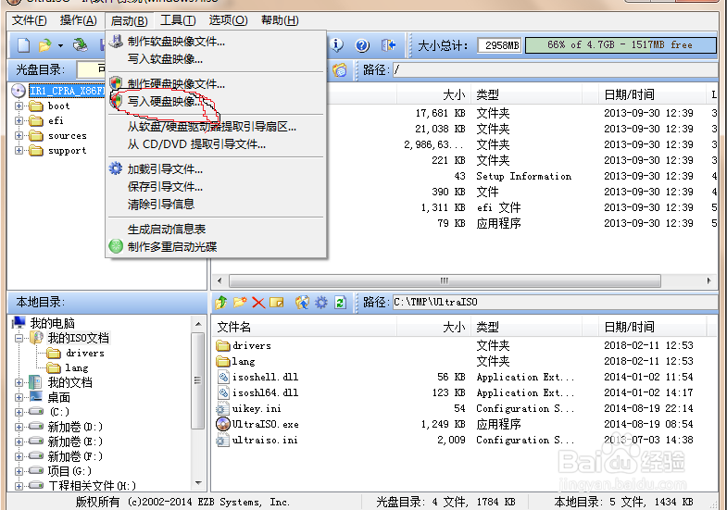727x510 pixels.
Task: Click the Open CD/DVD disc icon
Action: coord(81,45)
